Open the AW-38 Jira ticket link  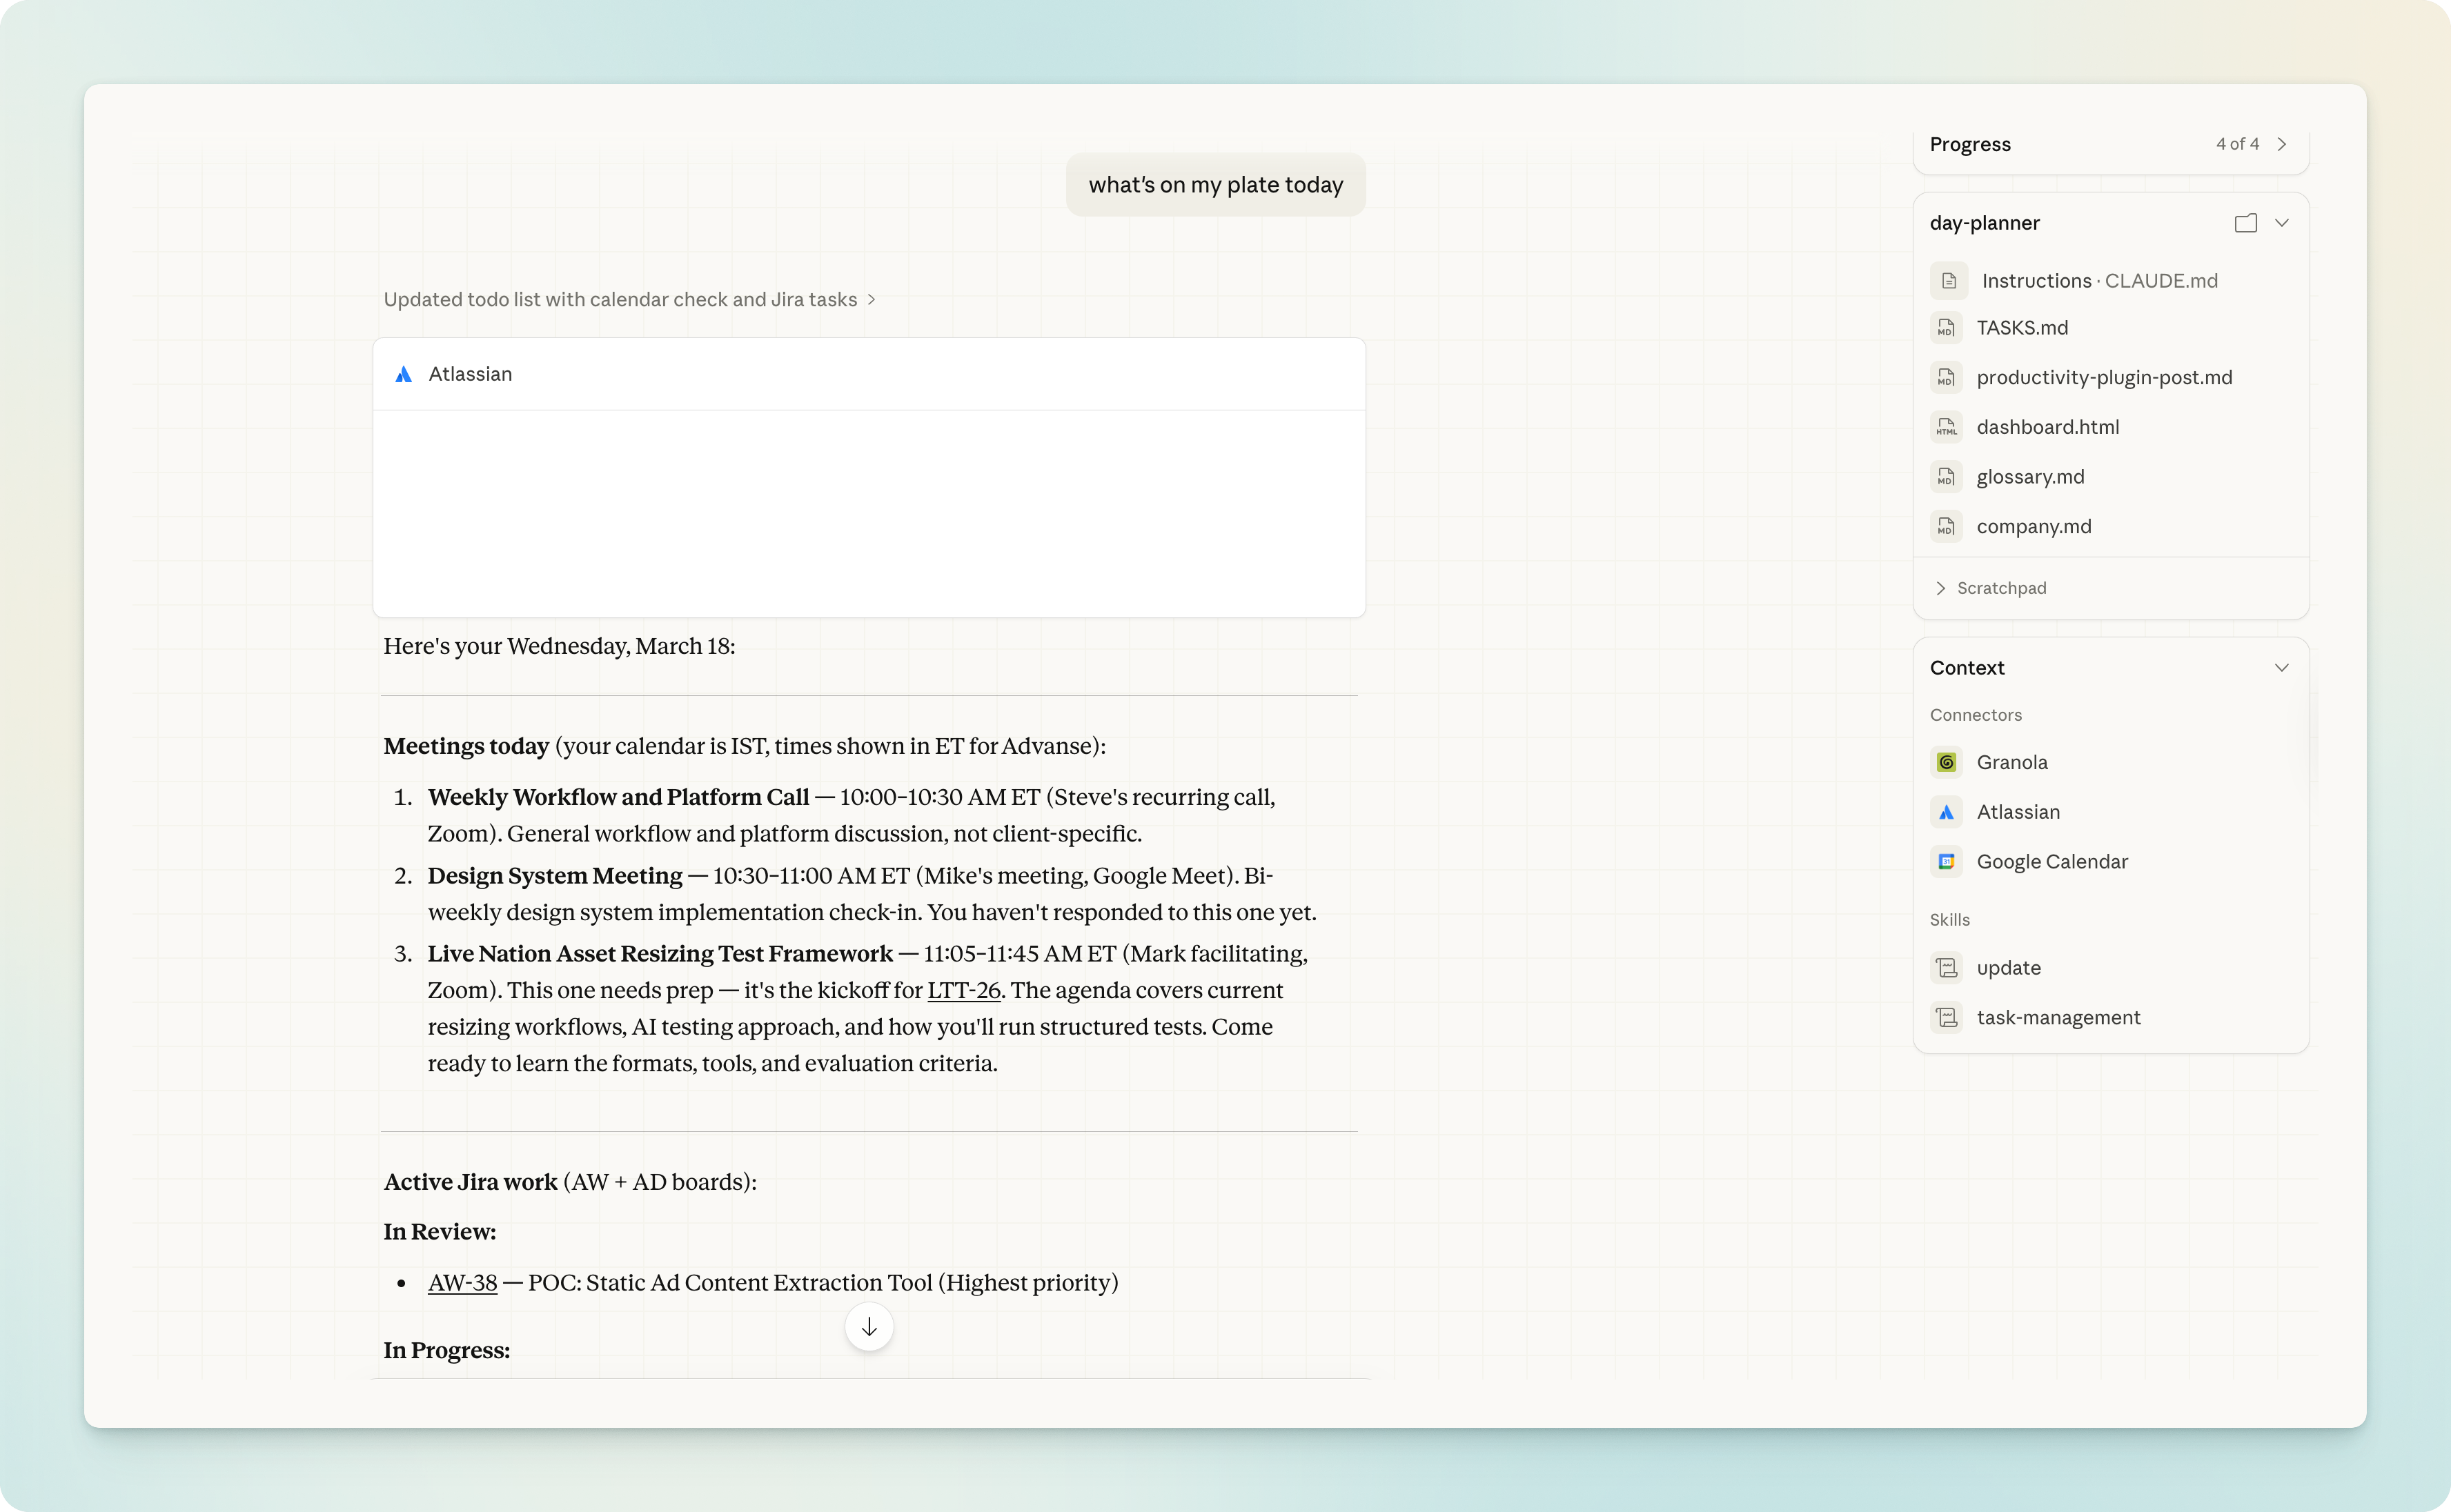(x=461, y=1282)
